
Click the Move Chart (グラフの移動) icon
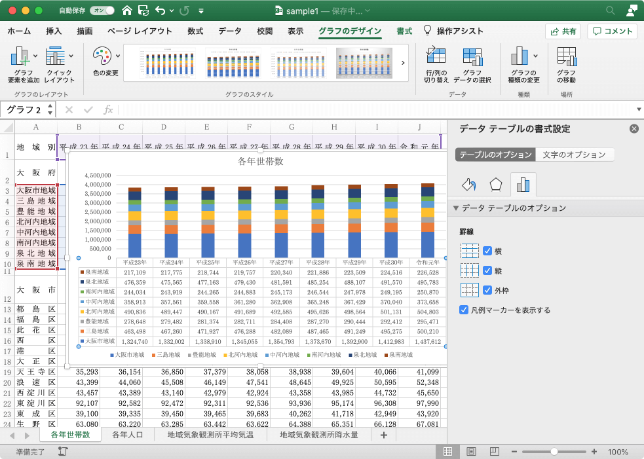click(x=566, y=58)
